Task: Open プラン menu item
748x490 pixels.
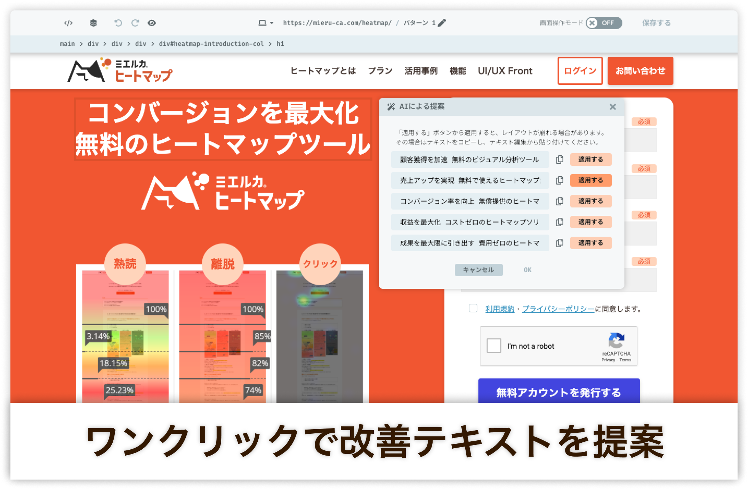Action: click(380, 71)
